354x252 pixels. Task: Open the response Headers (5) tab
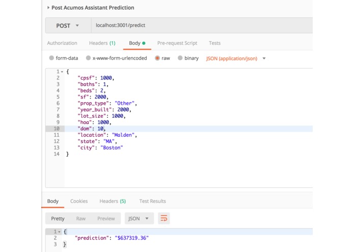(x=113, y=201)
